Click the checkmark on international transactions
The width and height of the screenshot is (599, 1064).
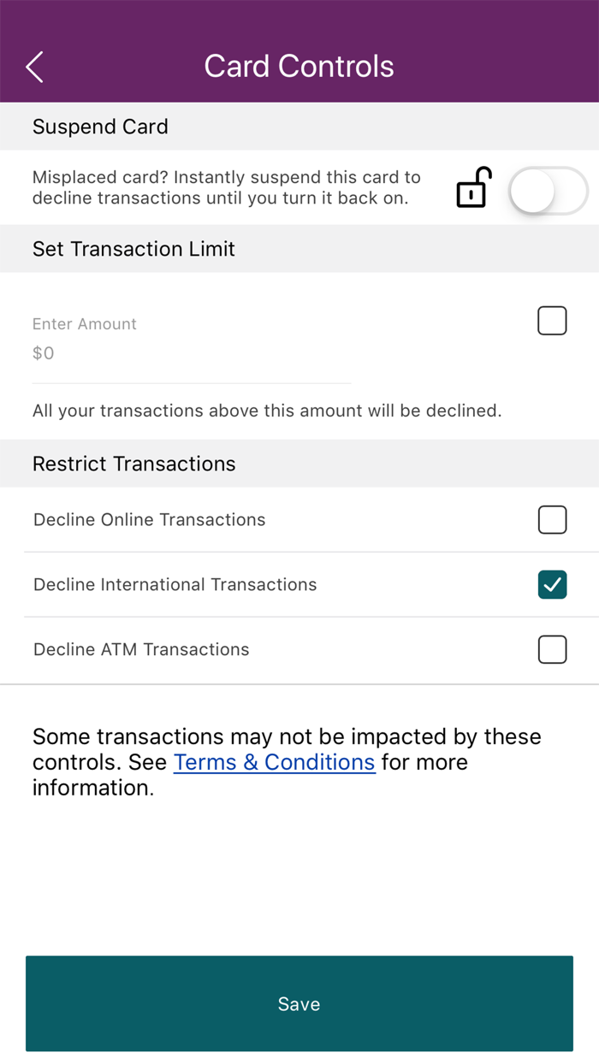point(552,584)
